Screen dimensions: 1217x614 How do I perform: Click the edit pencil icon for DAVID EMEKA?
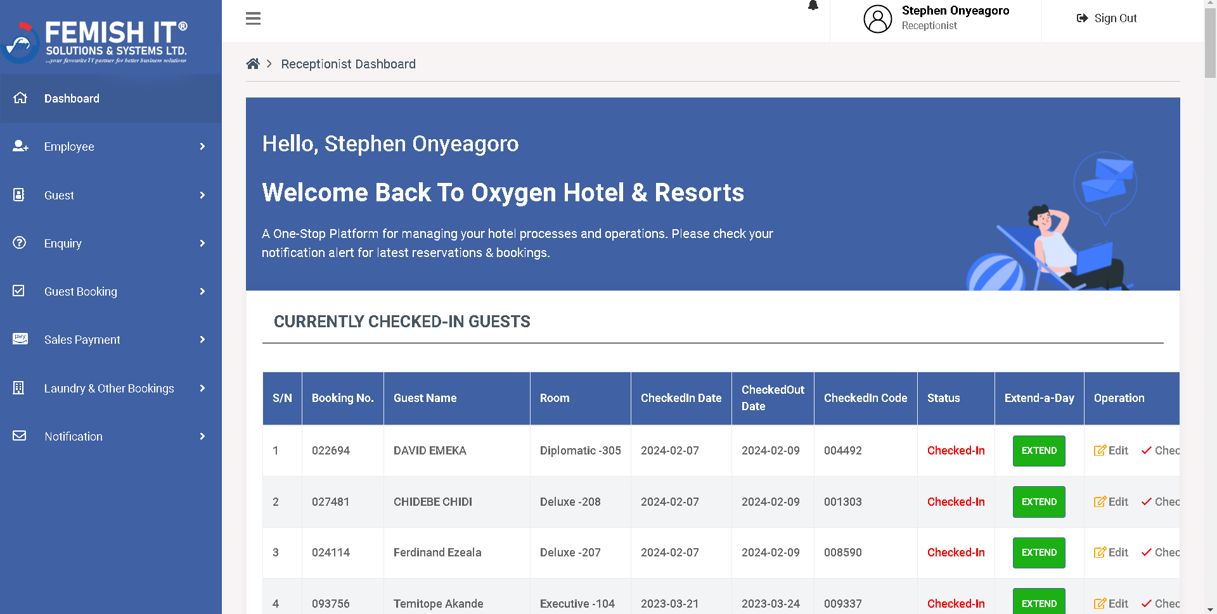(x=1100, y=451)
